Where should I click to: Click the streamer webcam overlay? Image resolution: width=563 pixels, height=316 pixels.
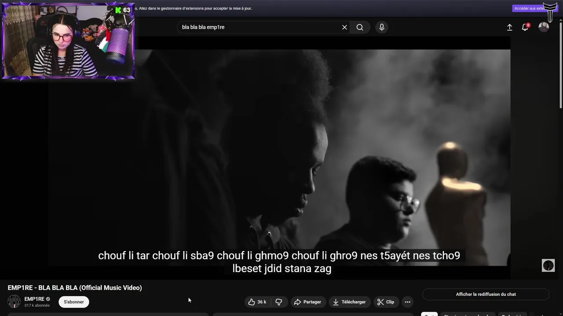(x=68, y=41)
